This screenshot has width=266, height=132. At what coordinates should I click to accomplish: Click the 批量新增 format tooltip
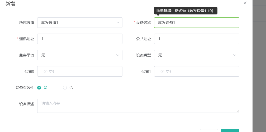(x=186, y=11)
